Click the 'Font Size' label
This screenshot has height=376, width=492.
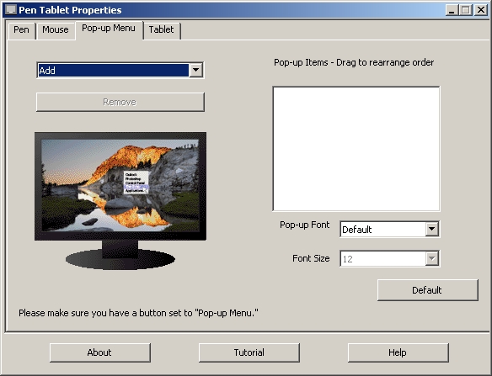pyautogui.click(x=311, y=258)
